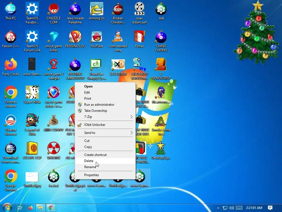The height and width of the screenshot is (212, 282).
Task: Select the Visual See Sharply icon
Action: [97, 69]
